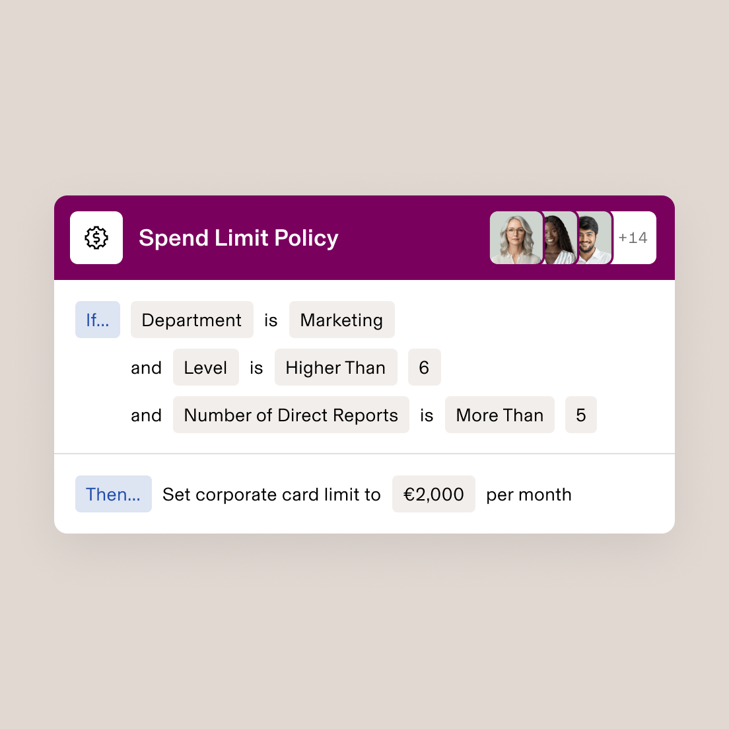
Task: Edit the €2,000 card limit amount
Action: click(433, 494)
